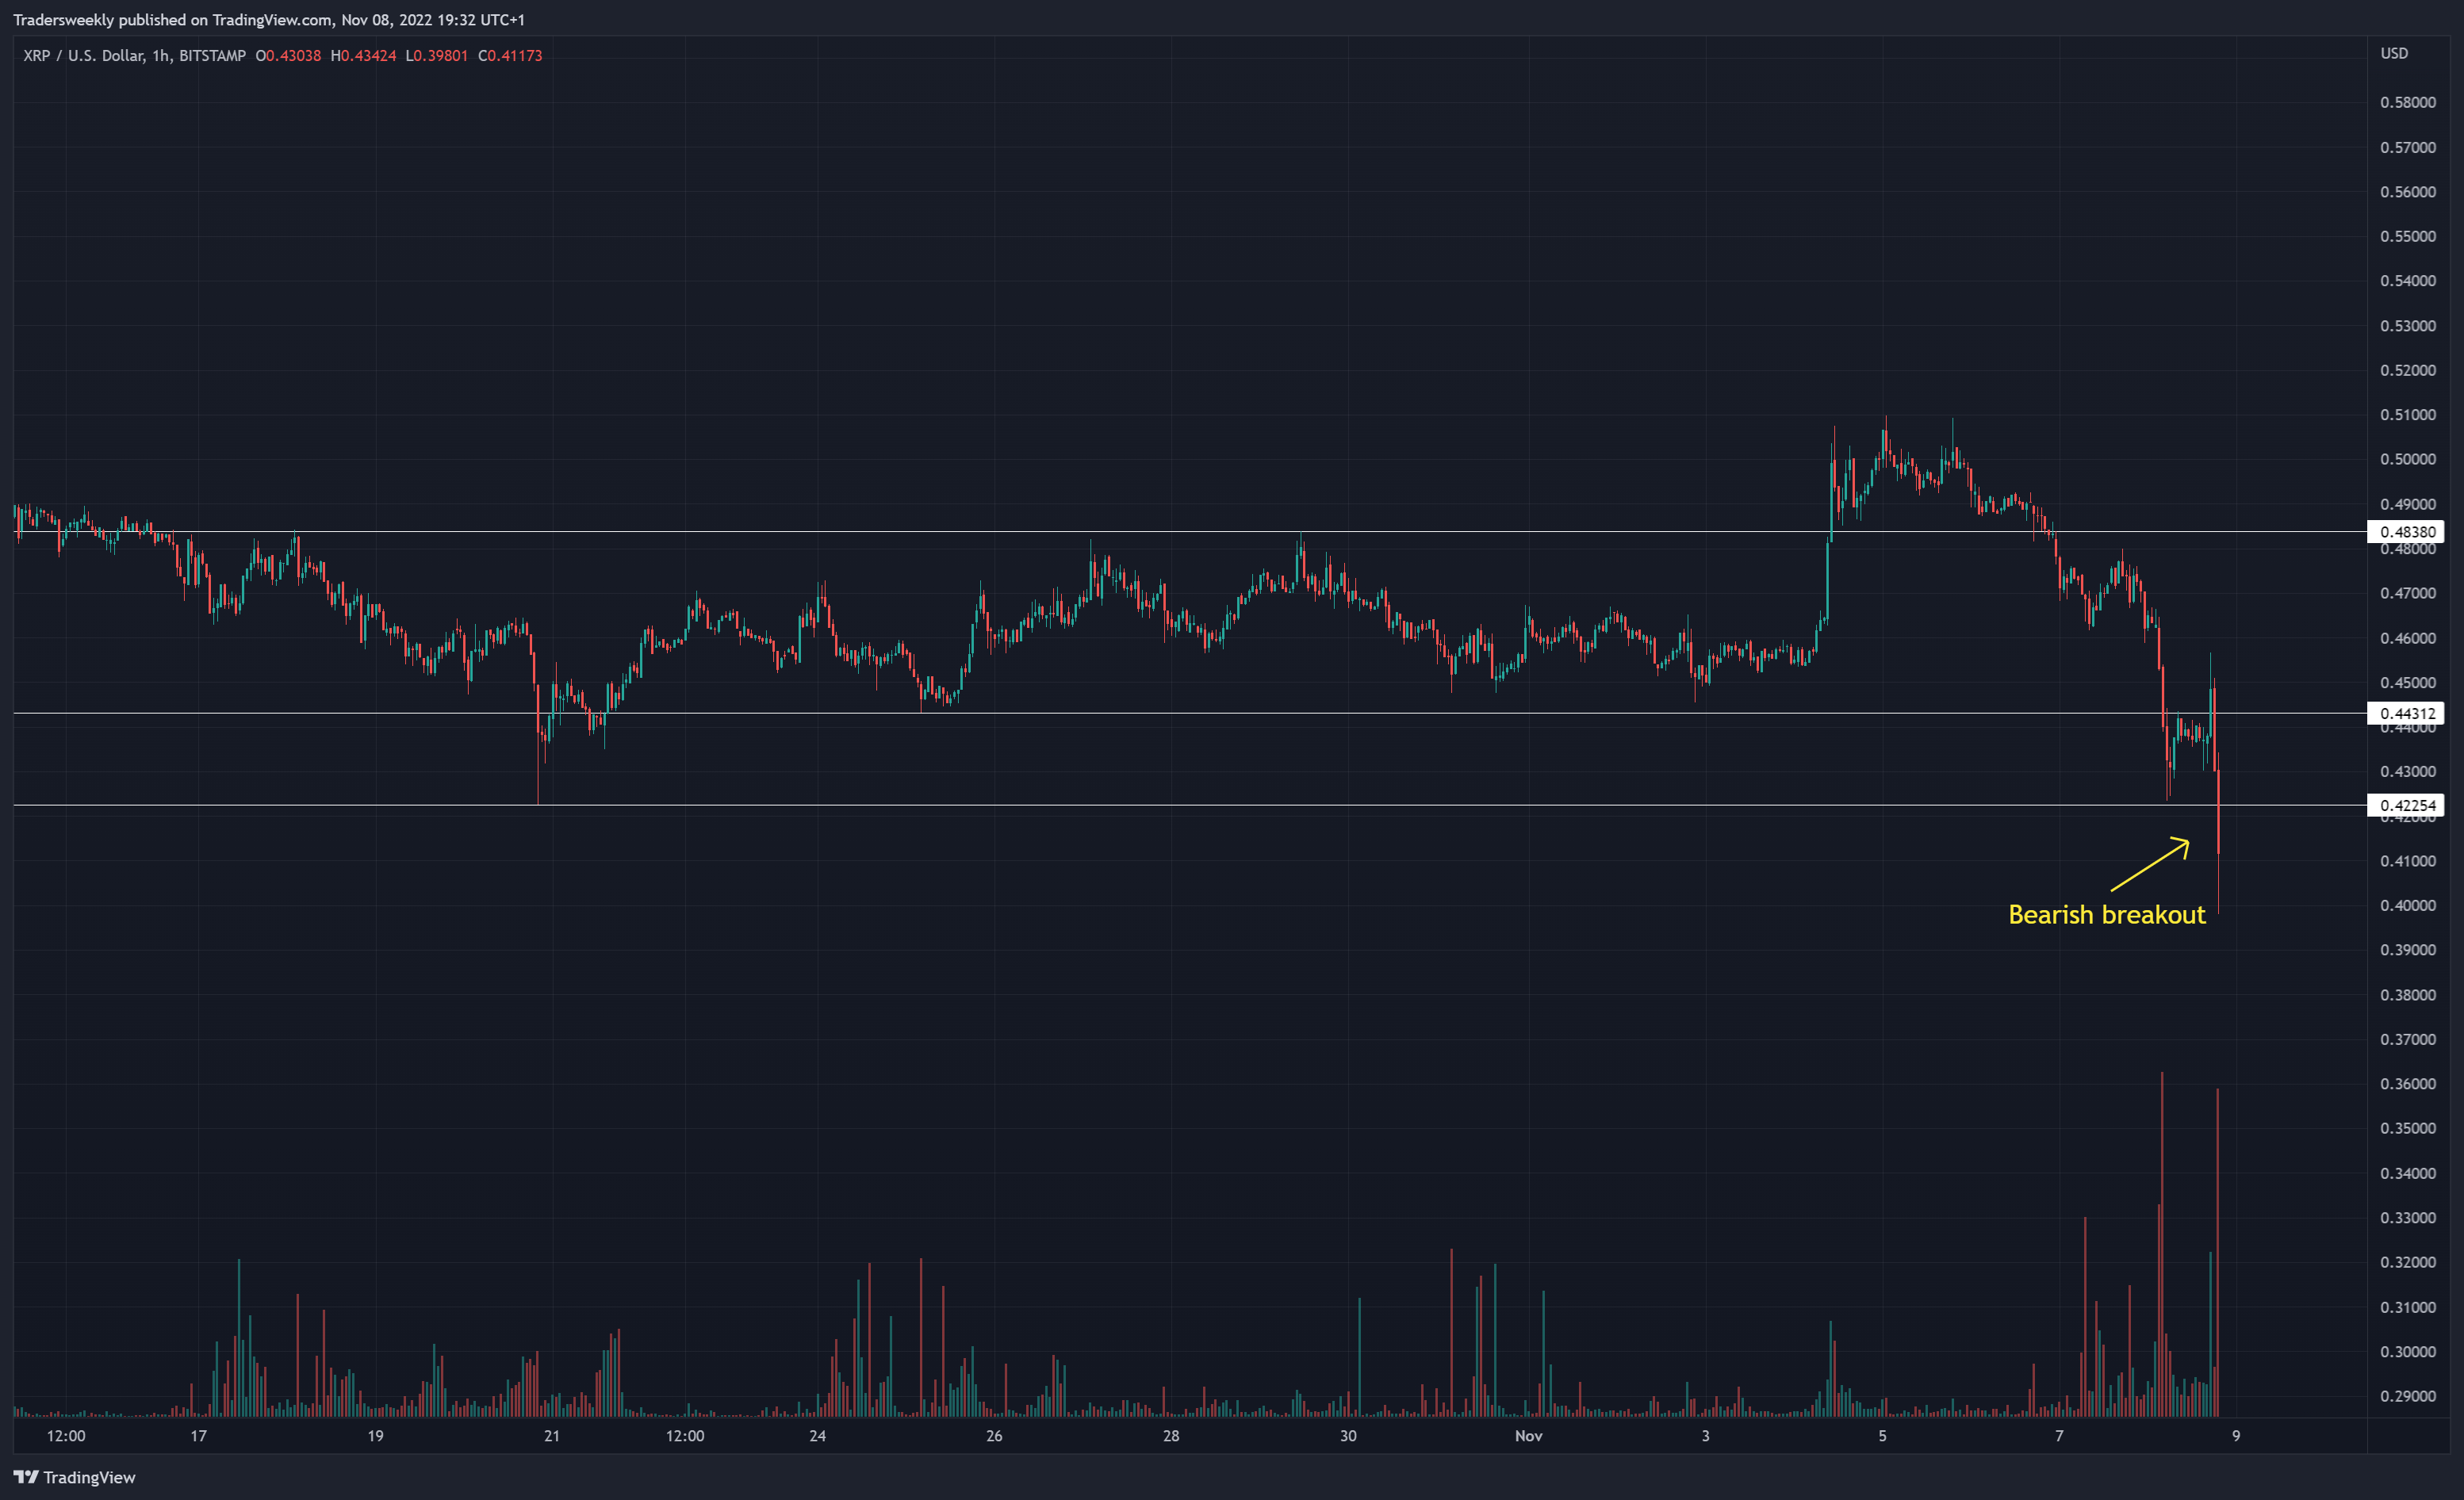The image size is (2464, 1500).
Task: Click the 0.55000 price axis label
Action: [2407, 236]
